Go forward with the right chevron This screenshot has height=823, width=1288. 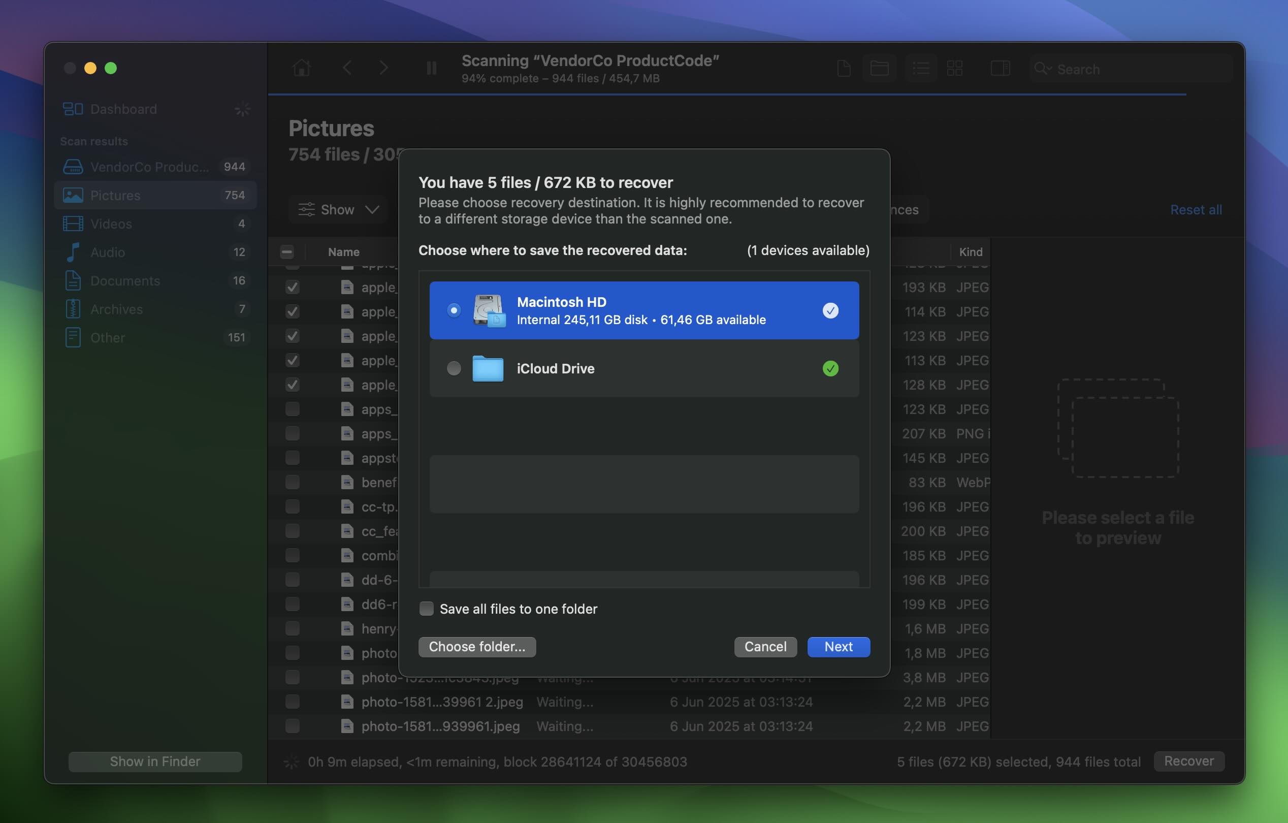click(384, 68)
